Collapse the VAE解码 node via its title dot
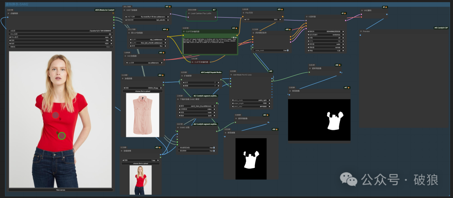This screenshot has width=453, height=198. [362, 10]
